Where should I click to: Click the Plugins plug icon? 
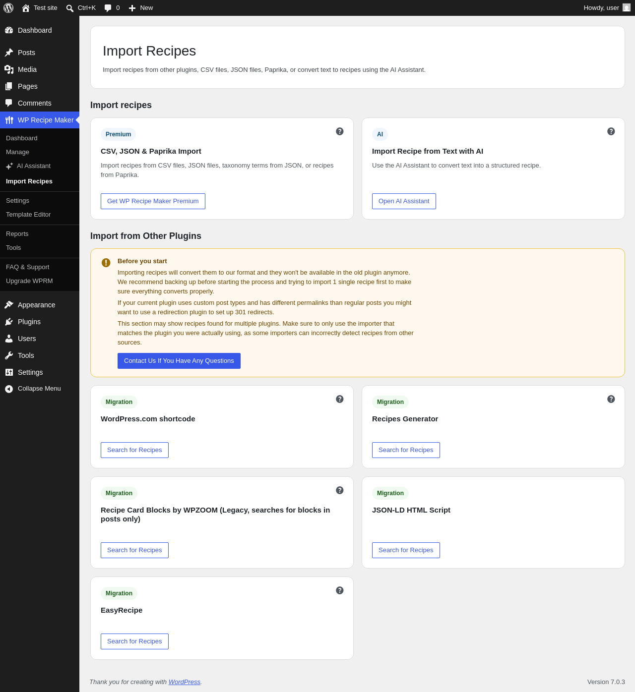click(x=9, y=322)
